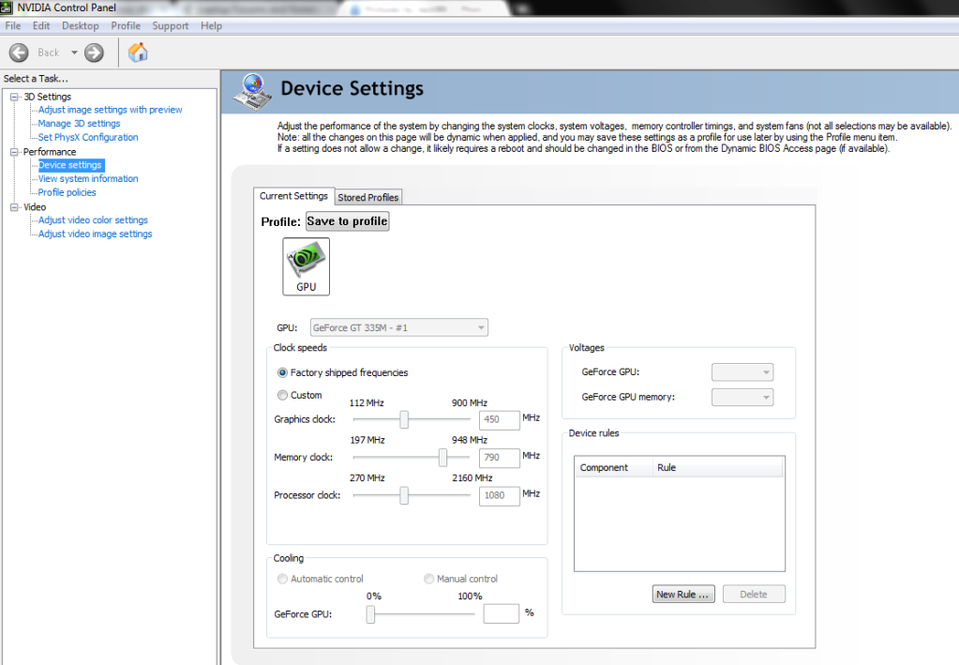959x665 pixels.
Task: Click the Memory clock MHz field
Action: pyautogui.click(x=499, y=458)
